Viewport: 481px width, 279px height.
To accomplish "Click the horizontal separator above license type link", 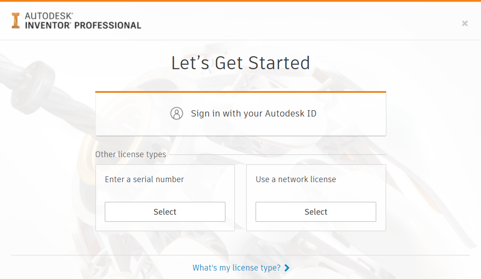I will pyautogui.click(x=241, y=255).
